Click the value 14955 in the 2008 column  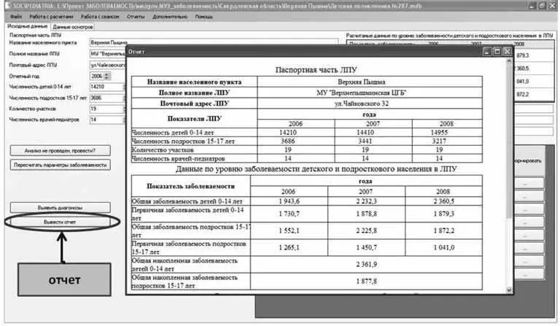(439, 133)
